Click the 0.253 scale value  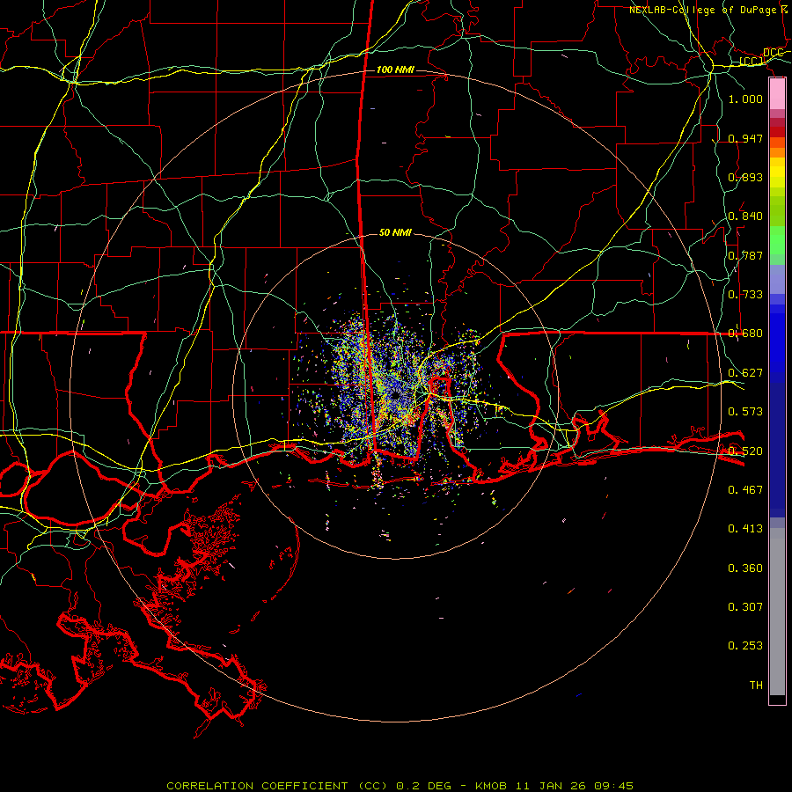[x=745, y=646]
